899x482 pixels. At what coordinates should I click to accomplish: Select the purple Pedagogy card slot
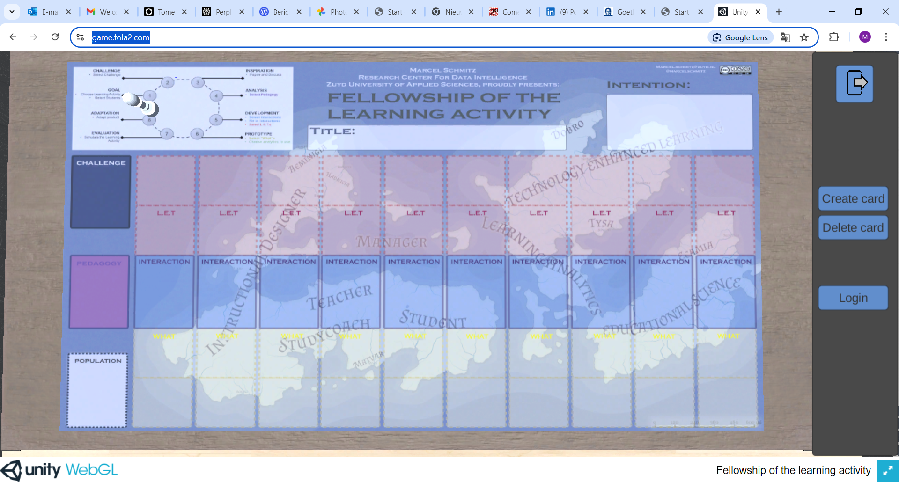pyautogui.click(x=99, y=292)
